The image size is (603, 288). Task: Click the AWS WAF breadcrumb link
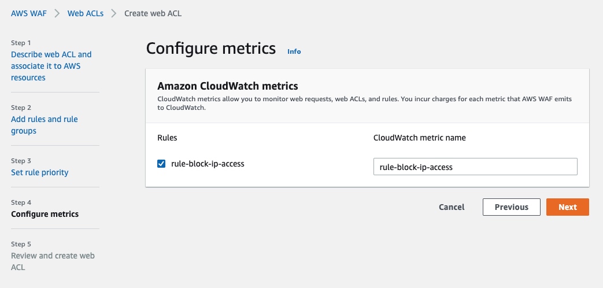point(29,13)
